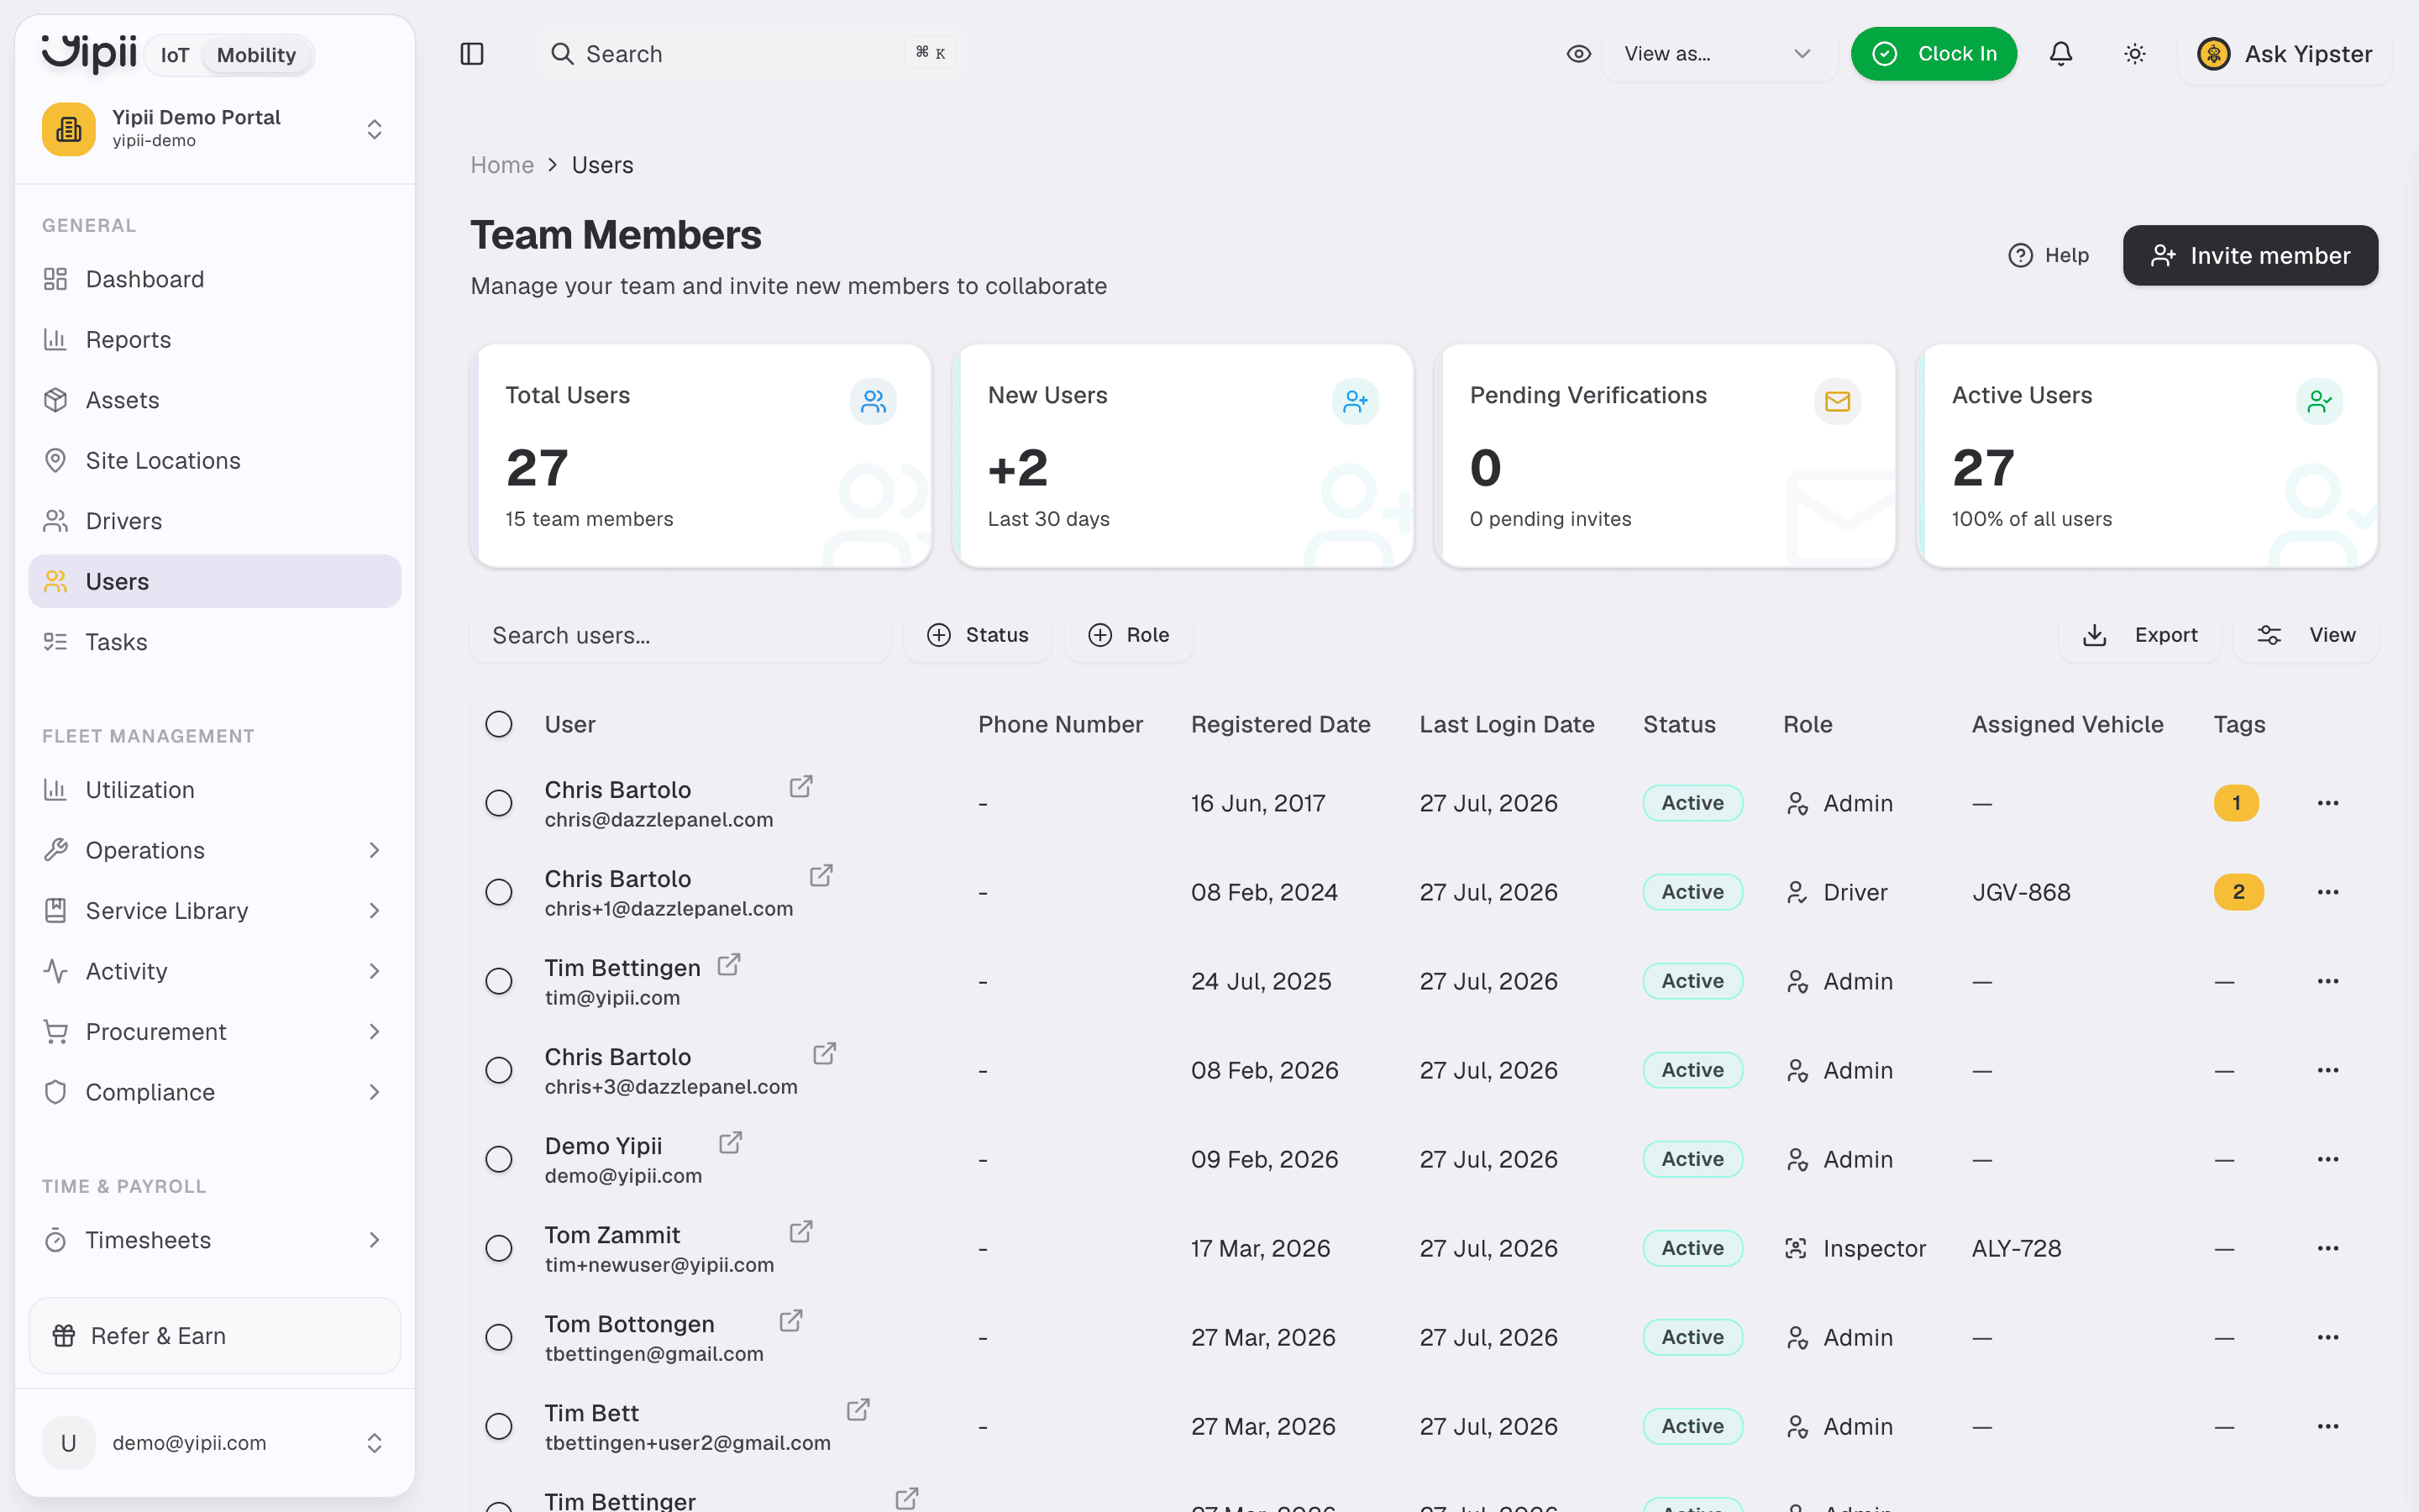Viewport: 2419px width, 1512px height.
Task: Open row actions for Tom Zammit
Action: pos(2328,1248)
